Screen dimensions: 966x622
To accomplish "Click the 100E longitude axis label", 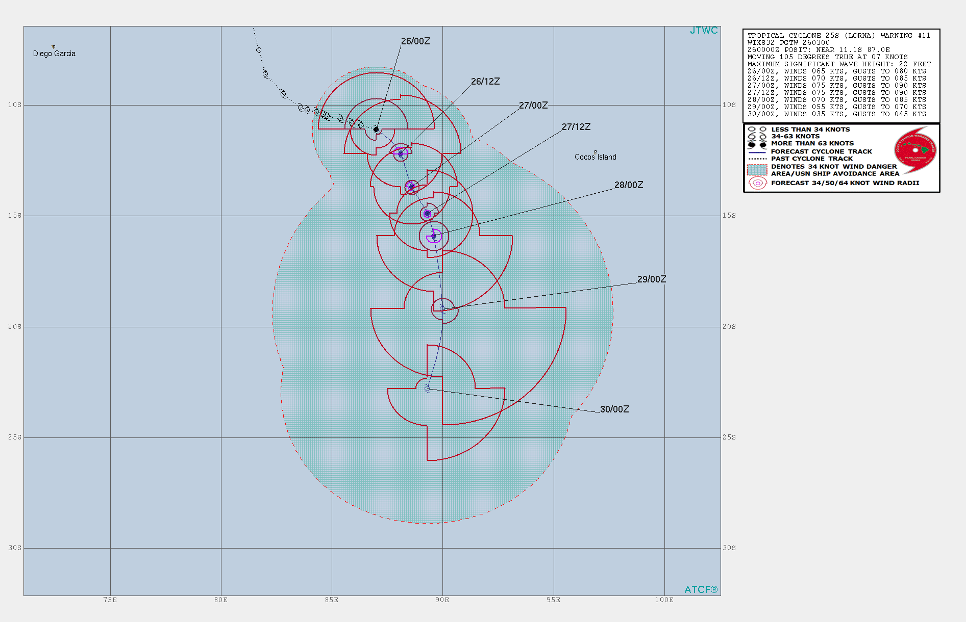I will pos(664,600).
